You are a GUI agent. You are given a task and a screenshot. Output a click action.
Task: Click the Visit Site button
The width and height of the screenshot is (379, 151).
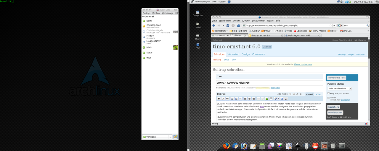tap(267, 47)
